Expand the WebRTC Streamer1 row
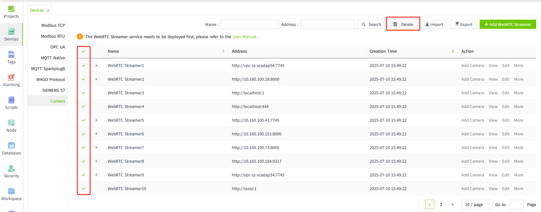This screenshot has height=212, width=541. [x=96, y=66]
